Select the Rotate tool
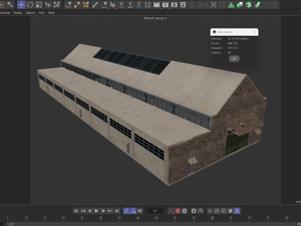The height and width of the screenshot is (226, 301). click(30, 4)
